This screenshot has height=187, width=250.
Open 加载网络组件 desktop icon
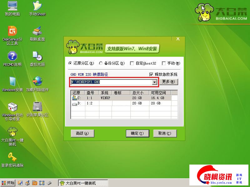click(x=37, y=82)
